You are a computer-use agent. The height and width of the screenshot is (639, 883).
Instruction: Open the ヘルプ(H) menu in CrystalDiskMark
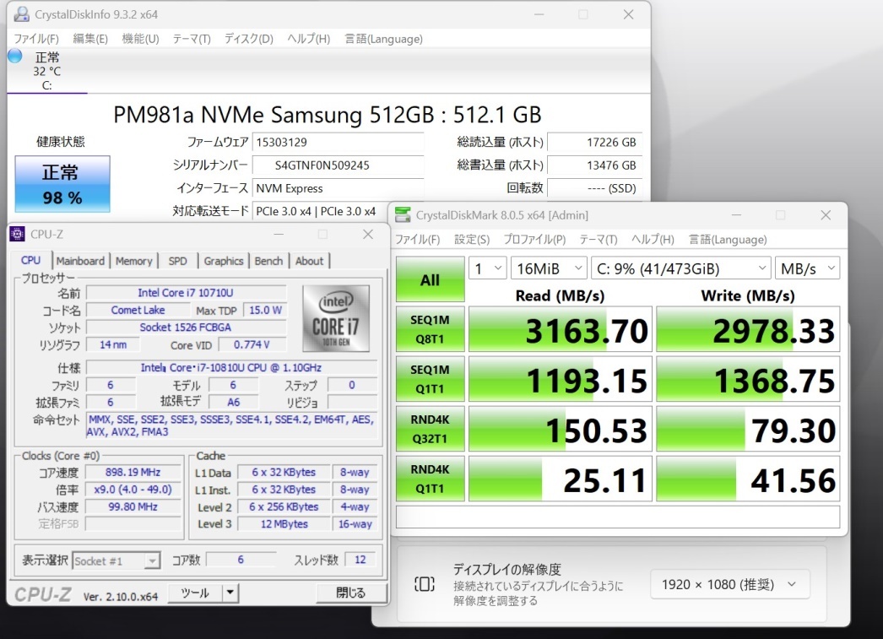click(x=653, y=239)
